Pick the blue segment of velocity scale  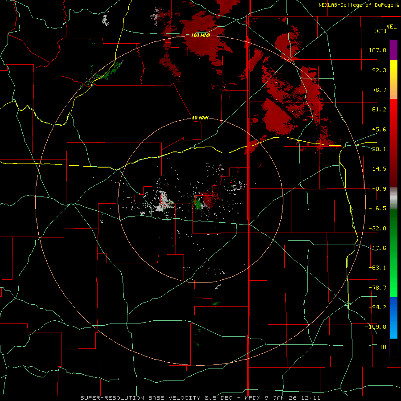(x=393, y=318)
